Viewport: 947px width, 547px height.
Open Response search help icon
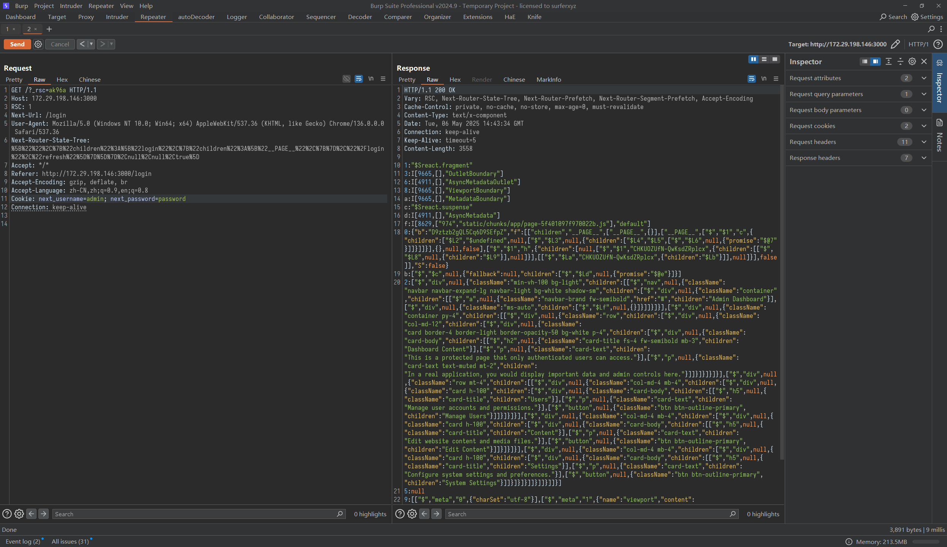(x=400, y=514)
